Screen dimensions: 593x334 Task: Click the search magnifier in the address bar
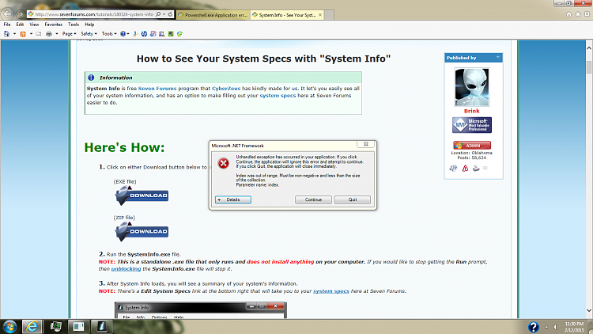pos(158,14)
